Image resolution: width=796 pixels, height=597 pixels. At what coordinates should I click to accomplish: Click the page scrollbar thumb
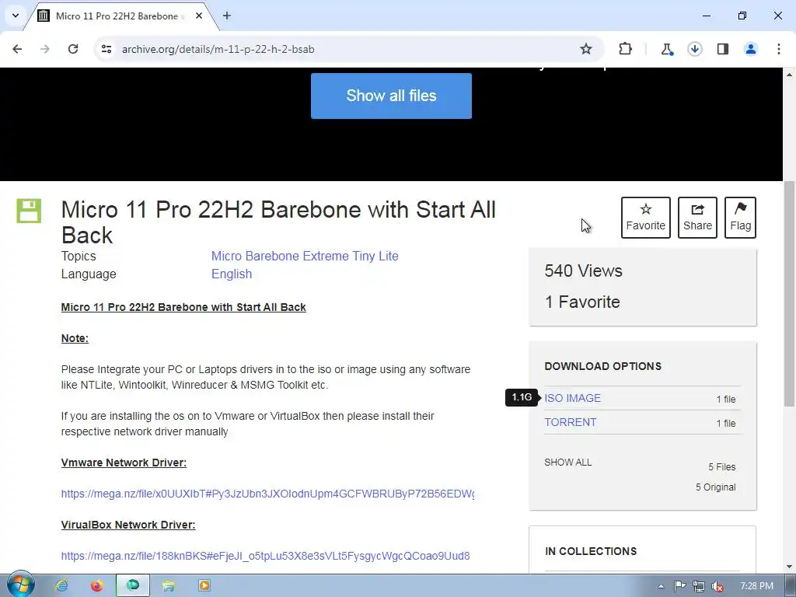tap(790, 293)
